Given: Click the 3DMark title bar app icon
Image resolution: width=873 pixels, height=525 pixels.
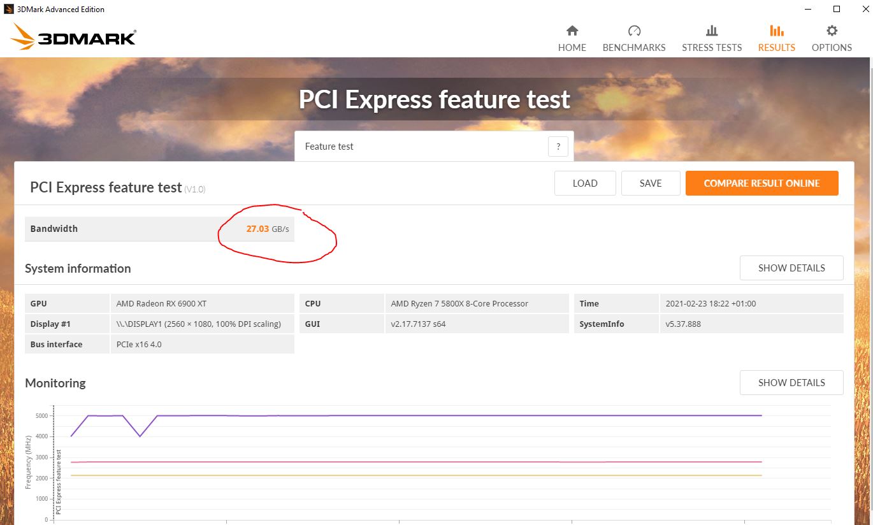Looking at the screenshot, I should (9, 9).
